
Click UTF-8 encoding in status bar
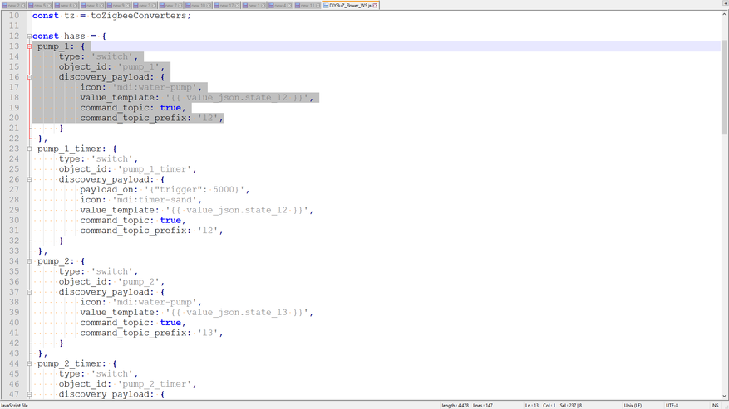click(x=672, y=406)
